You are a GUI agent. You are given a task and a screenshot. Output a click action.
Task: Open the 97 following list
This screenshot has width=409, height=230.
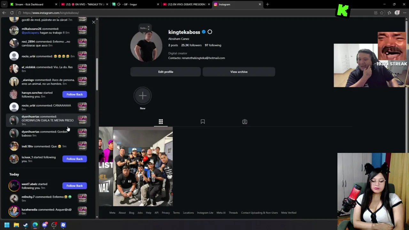click(213, 45)
